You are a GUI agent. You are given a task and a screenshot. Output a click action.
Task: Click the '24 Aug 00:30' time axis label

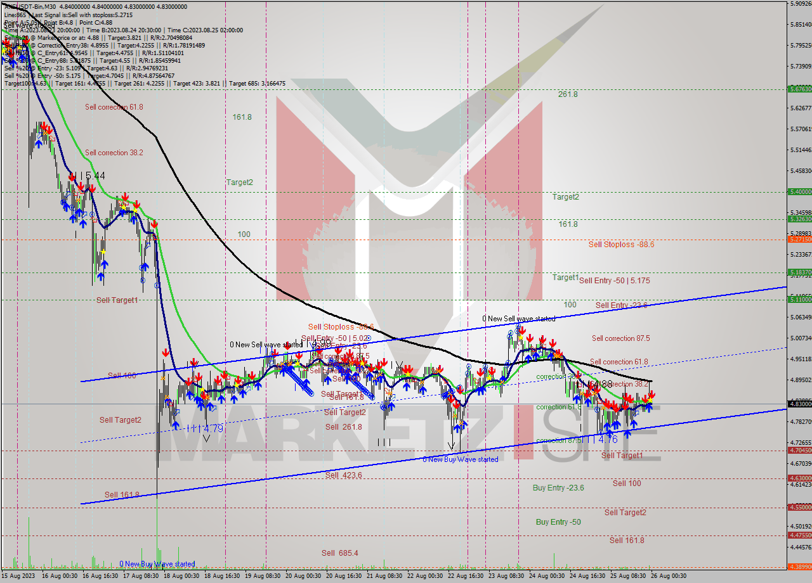[547, 576]
